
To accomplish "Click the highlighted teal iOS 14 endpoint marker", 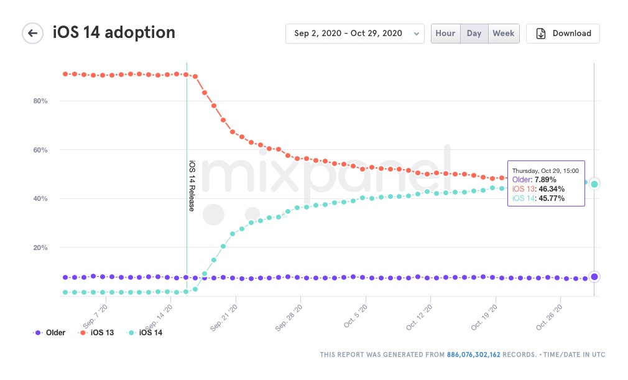I will (x=594, y=183).
